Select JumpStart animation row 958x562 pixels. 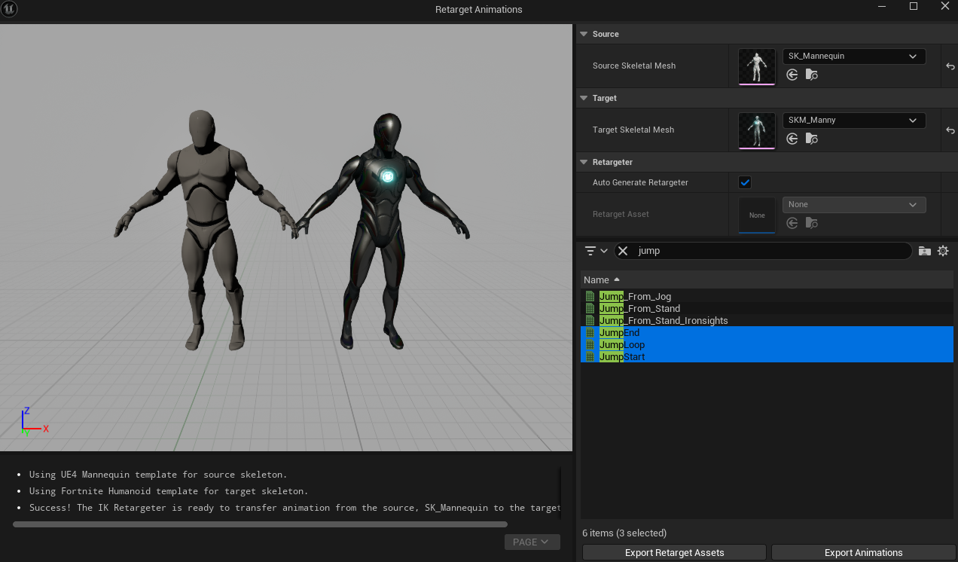(767, 357)
